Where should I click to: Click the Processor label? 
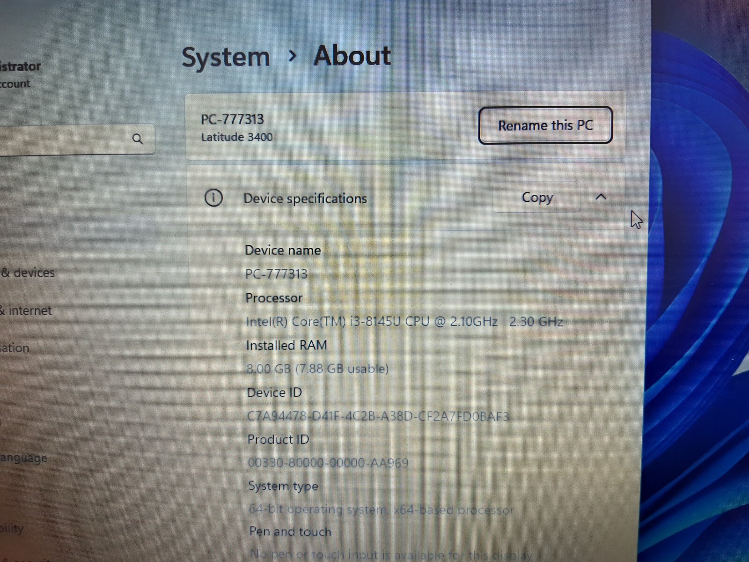tap(274, 298)
